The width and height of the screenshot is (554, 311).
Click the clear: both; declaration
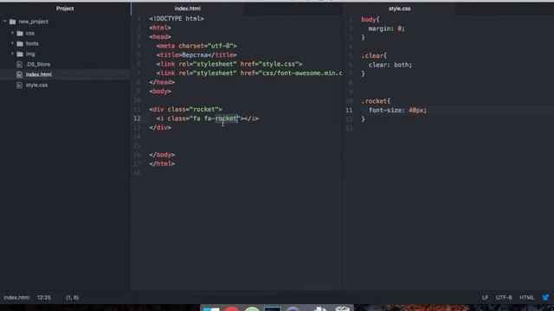point(390,66)
